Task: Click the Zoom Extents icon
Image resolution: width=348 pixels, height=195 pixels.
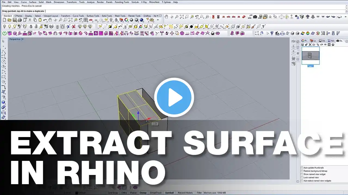Action: tap(70, 20)
